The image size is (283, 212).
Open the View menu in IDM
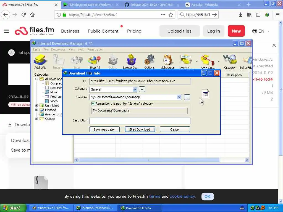point(72,49)
